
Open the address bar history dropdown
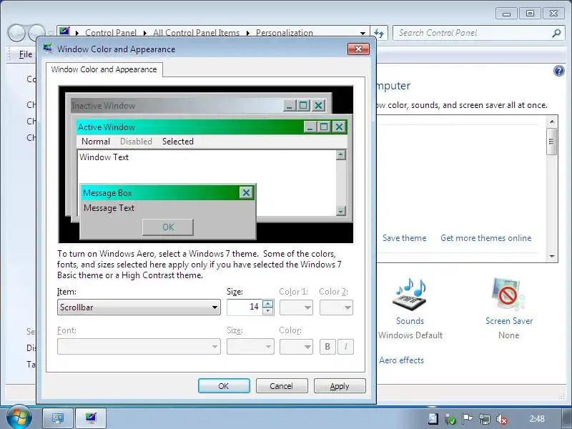click(x=363, y=33)
